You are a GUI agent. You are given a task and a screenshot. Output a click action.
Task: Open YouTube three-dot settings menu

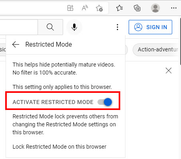pyautogui.click(x=117, y=27)
